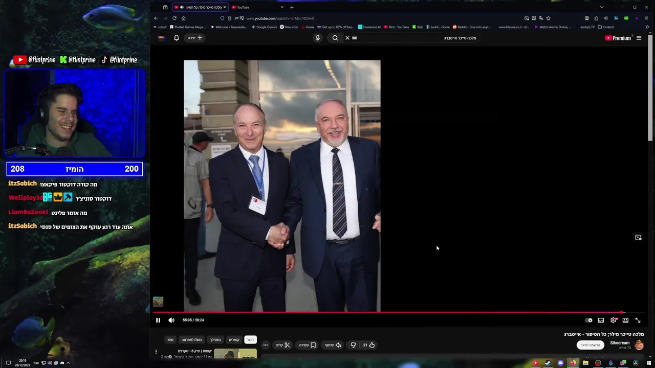
Task: Click the subscribe (הרשמה למינוי) button
Action: pos(590,345)
